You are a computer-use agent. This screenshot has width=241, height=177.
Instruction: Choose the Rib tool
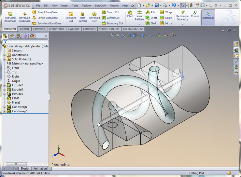tap(150, 12)
